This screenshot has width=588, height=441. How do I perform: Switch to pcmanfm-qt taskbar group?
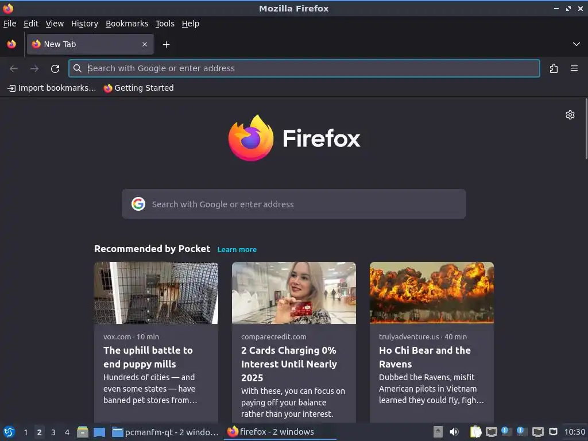point(165,432)
